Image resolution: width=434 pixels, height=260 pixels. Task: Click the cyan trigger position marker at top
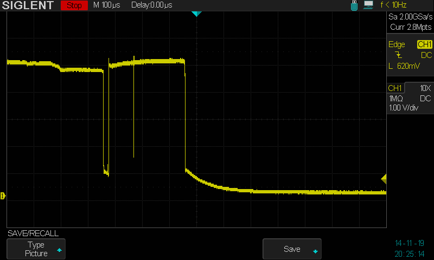click(x=196, y=14)
